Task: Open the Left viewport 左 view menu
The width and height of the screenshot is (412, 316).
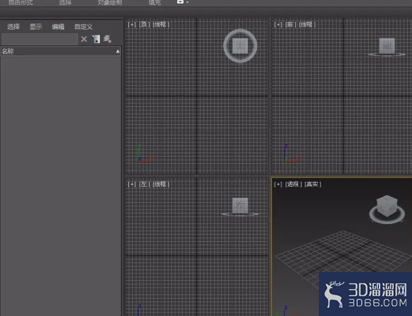Action: pos(144,184)
